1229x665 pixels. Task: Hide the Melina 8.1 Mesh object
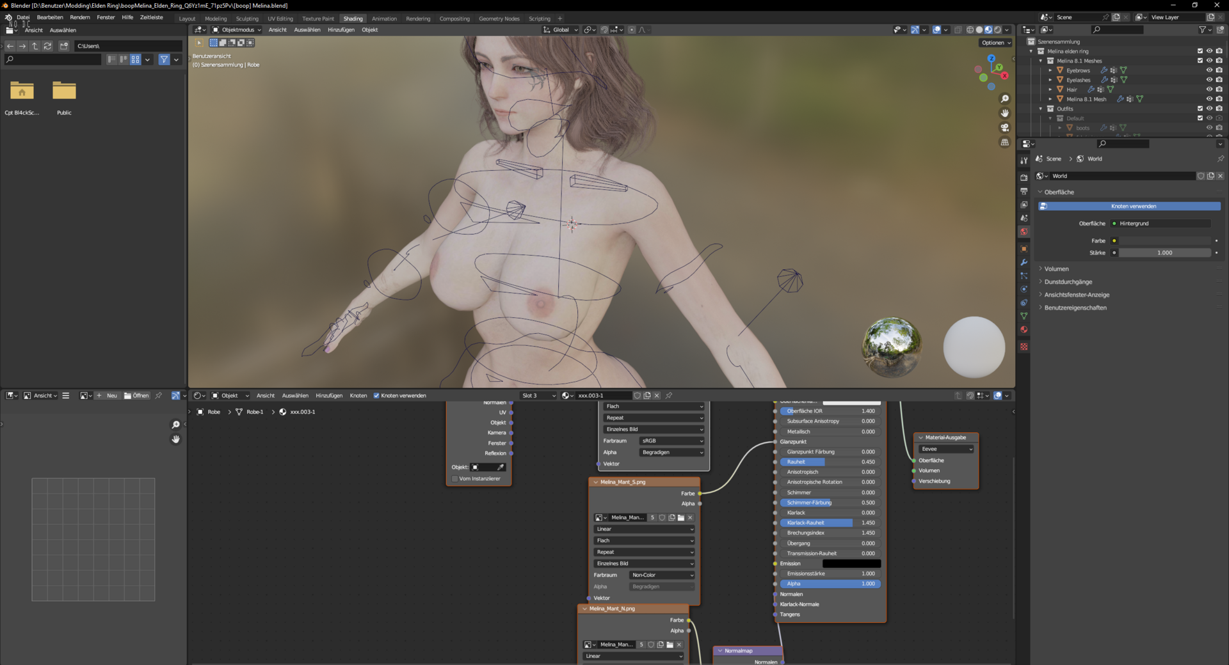pos(1209,99)
